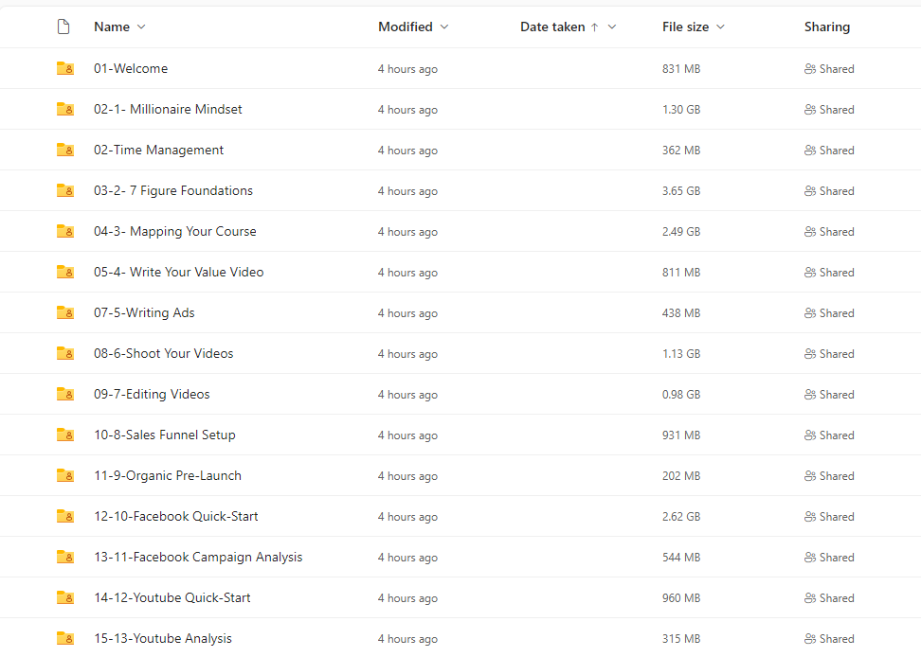Select the Sharing column header
The width and height of the screenshot is (921, 657).
pos(827,27)
